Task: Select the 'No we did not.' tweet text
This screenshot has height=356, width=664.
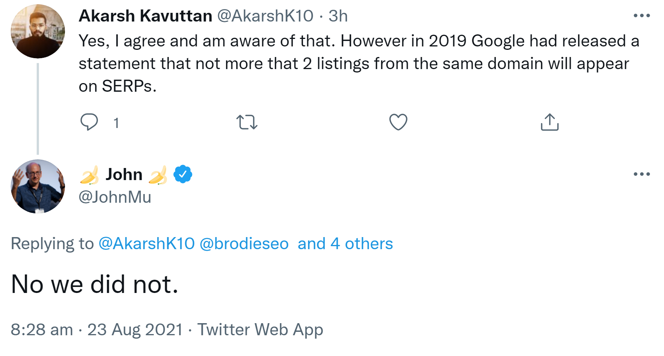Action: click(94, 285)
